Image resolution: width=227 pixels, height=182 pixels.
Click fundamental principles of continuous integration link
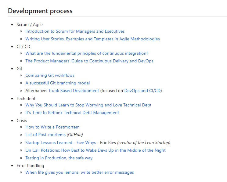(87, 53)
